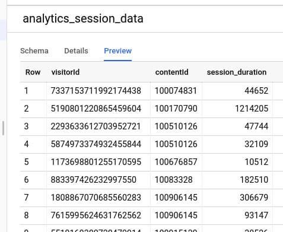The height and width of the screenshot is (232, 283).
Task: Open the Details tab
Action: pyautogui.click(x=76, y=51)
